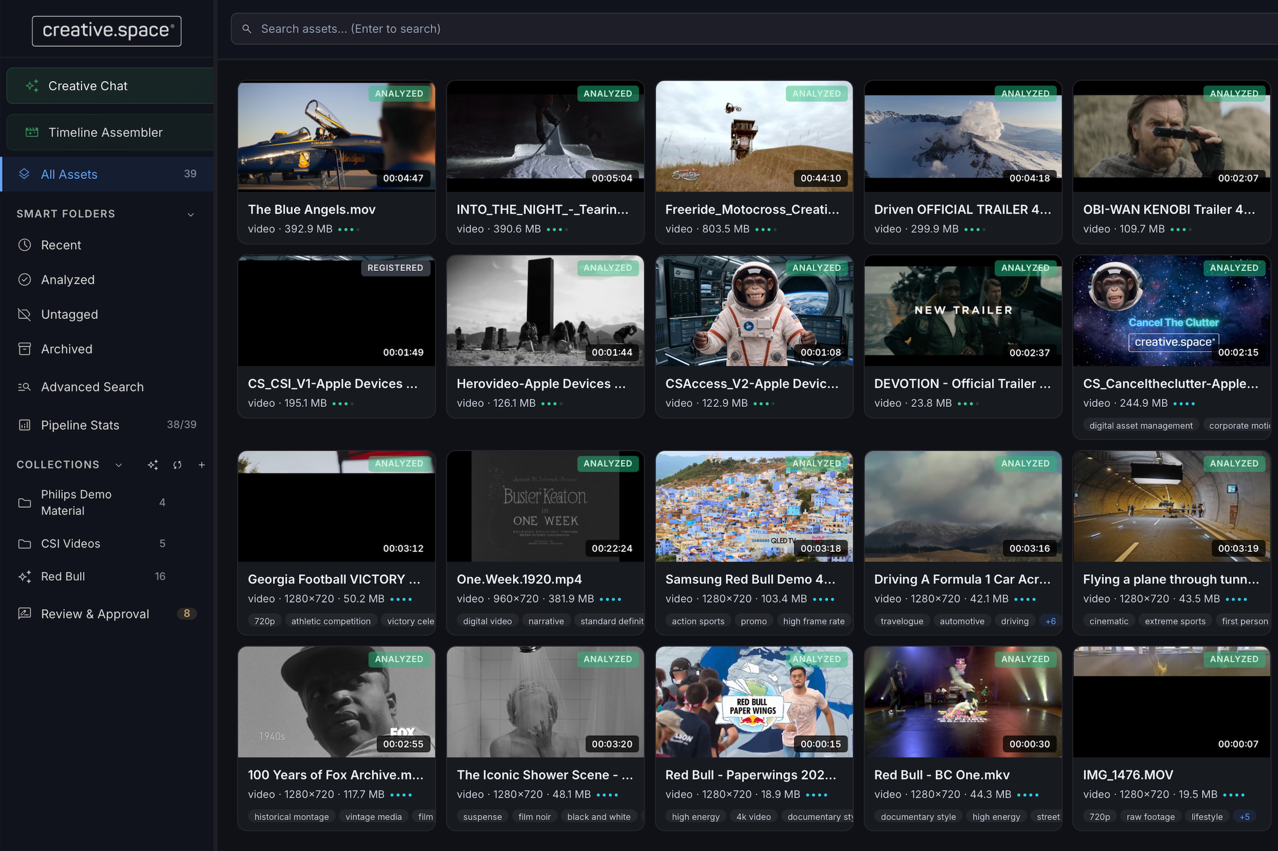Click the Pipeline Stats chart icon
1278x851 pixels.
tap(24, 425)
